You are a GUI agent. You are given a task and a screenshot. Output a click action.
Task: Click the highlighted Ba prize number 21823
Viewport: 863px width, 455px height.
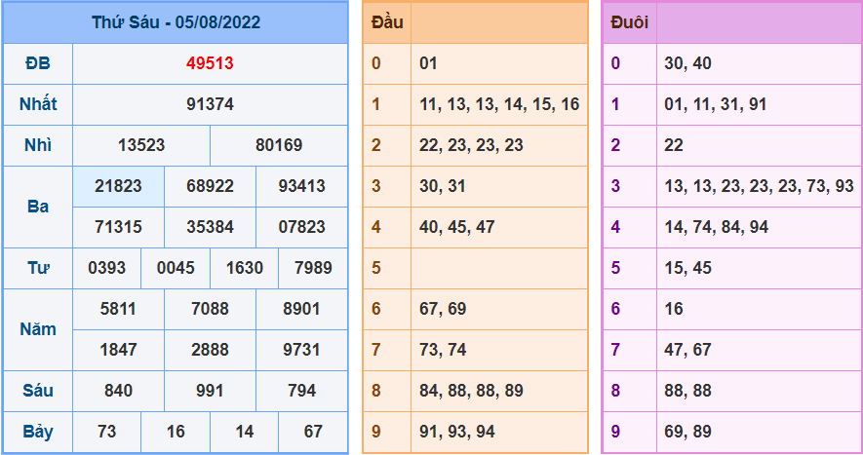coord(118,186)
